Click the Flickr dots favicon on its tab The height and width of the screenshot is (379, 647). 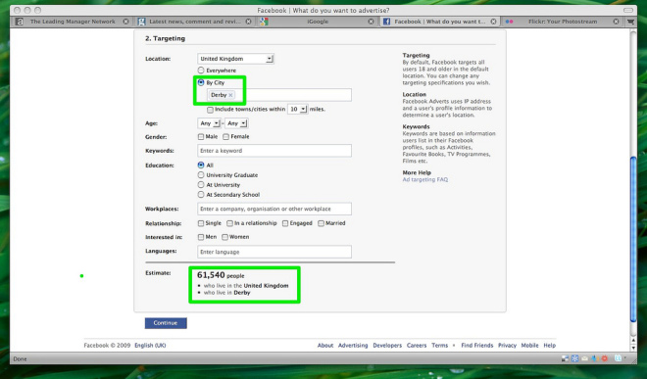pyautogui.click(x=509, y=22)
